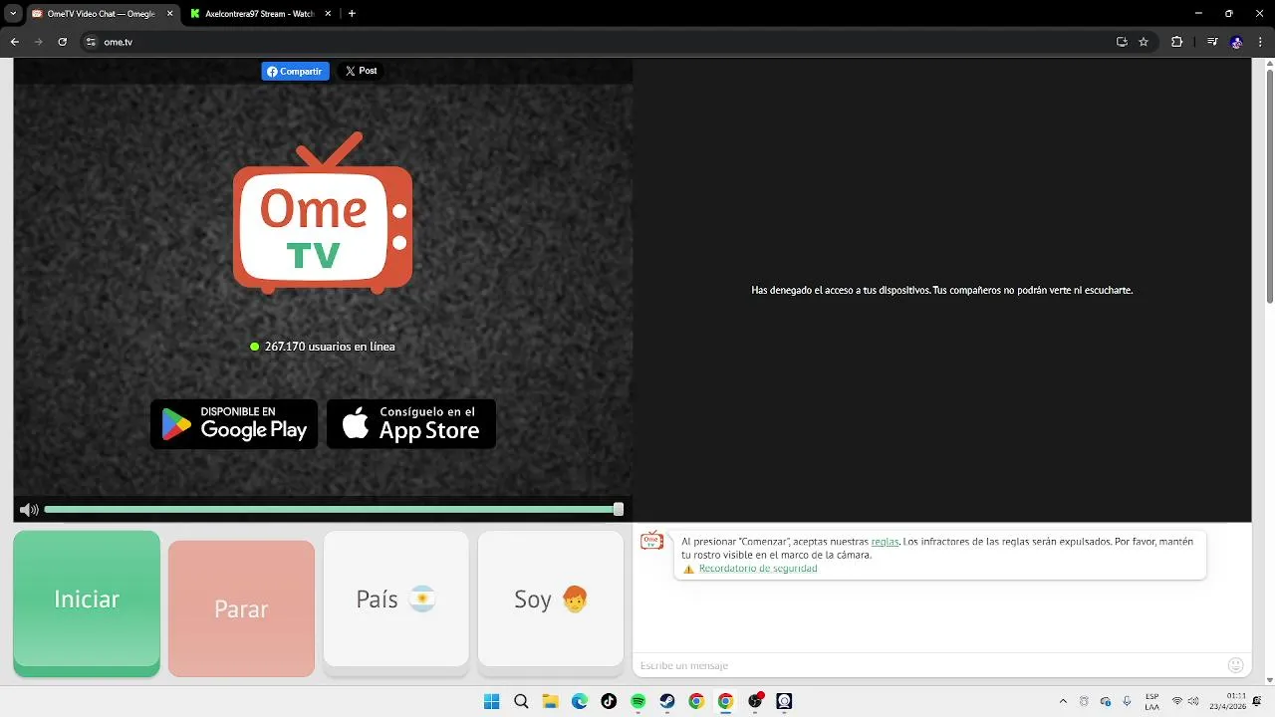Click the 'Has denegado el acceso' message
This screenshot has width=1275, height=717.
coord(941,290)
